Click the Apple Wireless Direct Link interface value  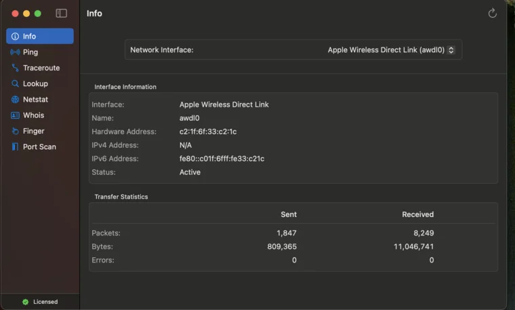pyautogui.click(x=224, y=104)
